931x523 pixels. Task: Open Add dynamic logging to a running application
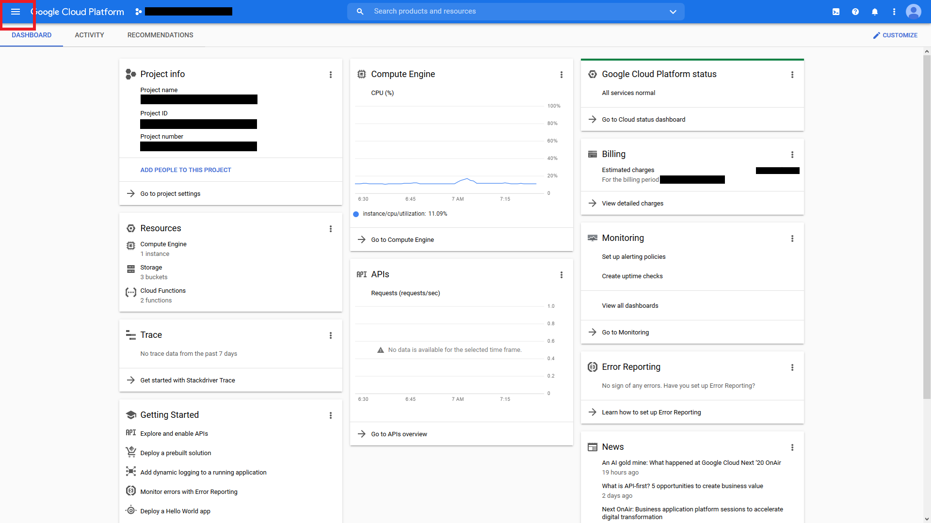click(x=203, y=473)
